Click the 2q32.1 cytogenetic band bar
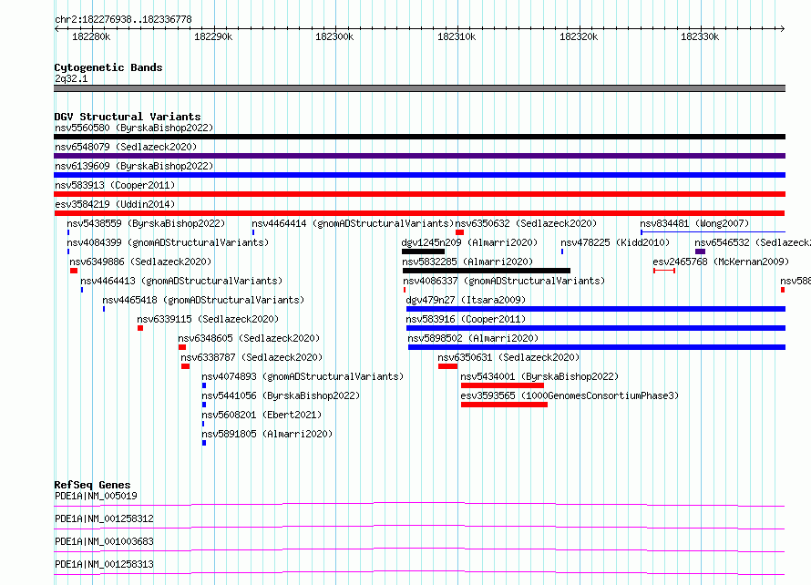The width and height of the screenshot is (811, 585). tap(419, 88)
